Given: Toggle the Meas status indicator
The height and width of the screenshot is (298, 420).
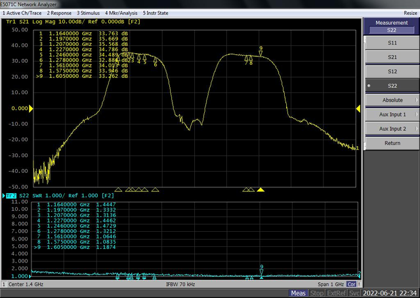Looking at the screenshot, I should pos(298,293).
